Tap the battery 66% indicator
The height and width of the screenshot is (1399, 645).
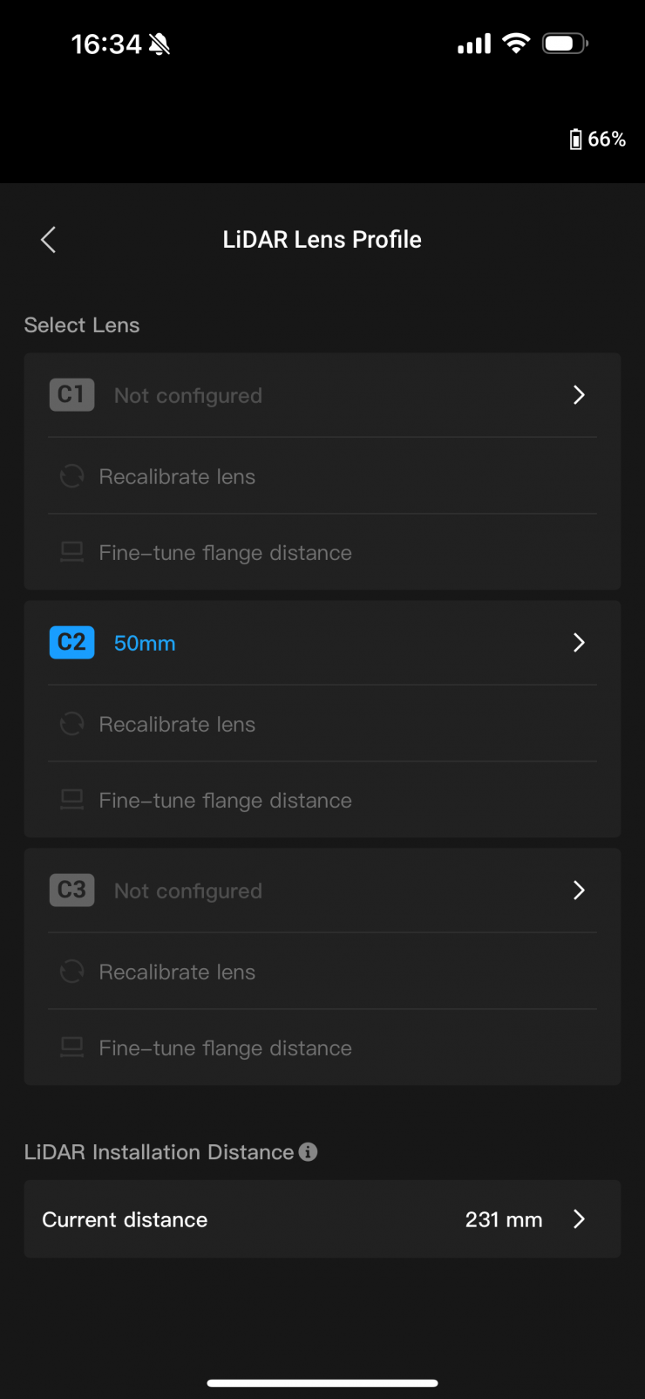[598, 140]
